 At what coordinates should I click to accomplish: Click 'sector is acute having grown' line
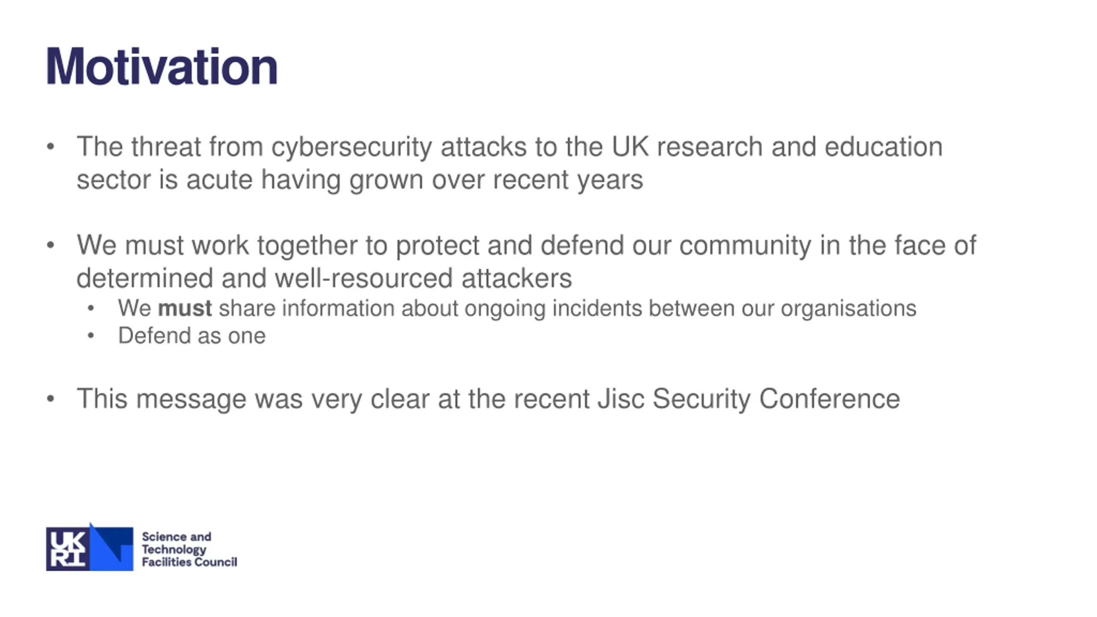[x=360, y=180]
